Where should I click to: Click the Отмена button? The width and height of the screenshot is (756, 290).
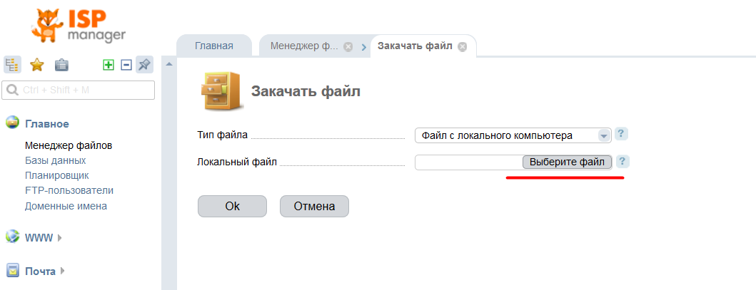tap(314, 207)
